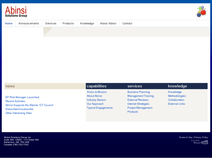Open Knowledge in the navigation bar
This screenshot has height=159, width=212.
point(87,23)
